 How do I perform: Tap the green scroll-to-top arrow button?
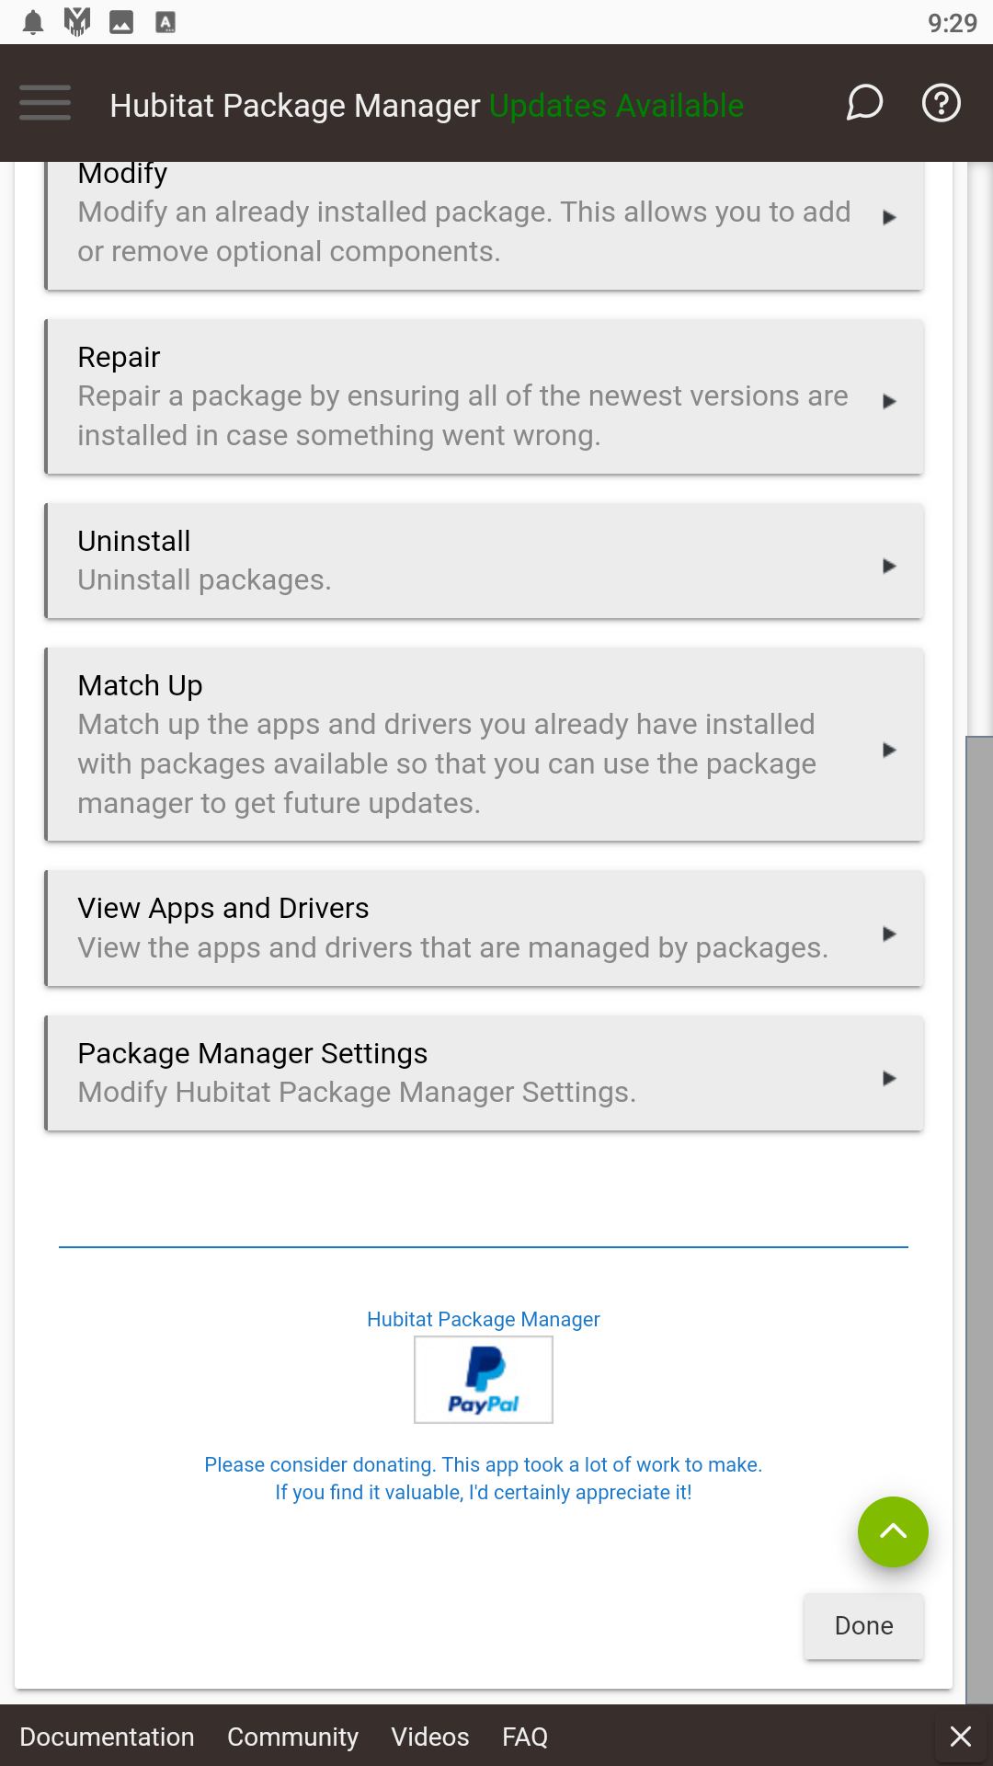tap(893, 1531)
